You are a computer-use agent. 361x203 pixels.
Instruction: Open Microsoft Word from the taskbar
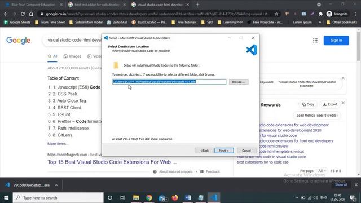188,198
